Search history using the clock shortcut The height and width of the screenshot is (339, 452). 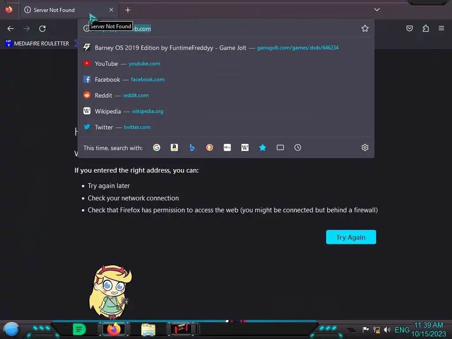pos(298,147)
